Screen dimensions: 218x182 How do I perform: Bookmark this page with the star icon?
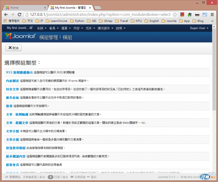click(x=175, y=15)
